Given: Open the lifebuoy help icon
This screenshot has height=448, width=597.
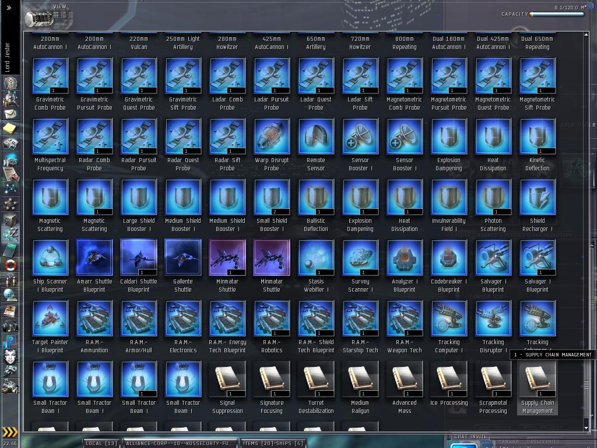Looking at the screenshot, I should click(10, 265).
